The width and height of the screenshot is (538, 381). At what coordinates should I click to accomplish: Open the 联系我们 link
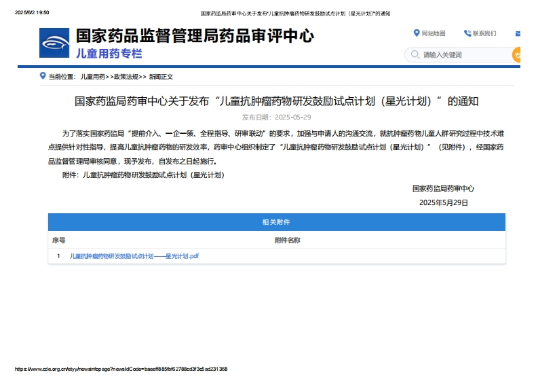[484, 33]
